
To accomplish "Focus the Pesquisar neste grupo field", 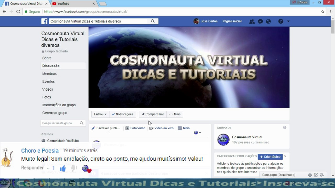I will click(60, 123).
